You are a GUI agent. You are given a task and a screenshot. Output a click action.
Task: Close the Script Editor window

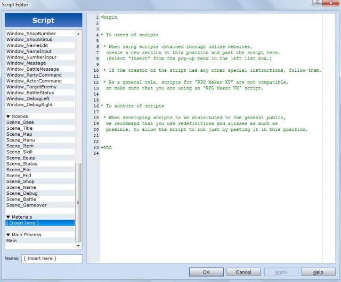tap(331, 3)
